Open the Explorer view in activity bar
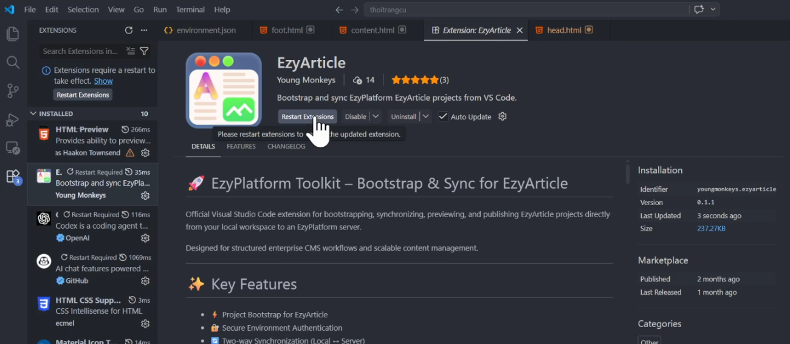 click(13, 34)
